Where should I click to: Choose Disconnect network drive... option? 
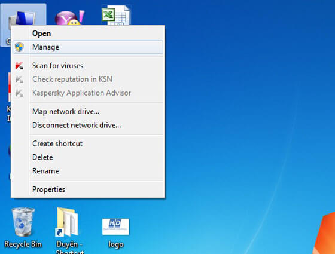click(x=88, y=126)
